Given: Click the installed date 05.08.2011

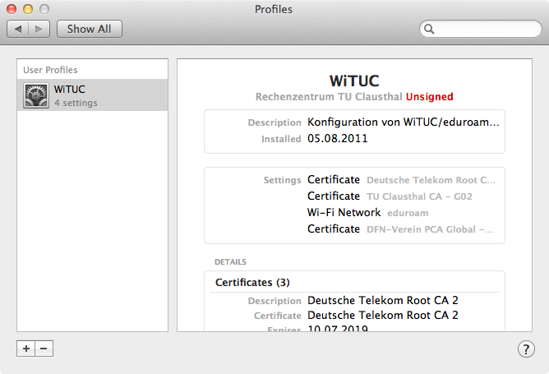Looking at the screenshot, I should pyautogui.click(x=337, y=139).
